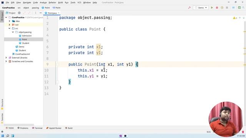The width and height of the screenshot is (246, 138).
Task: Run with coverage icon in toolbar
Action: (x=222, y=8)
